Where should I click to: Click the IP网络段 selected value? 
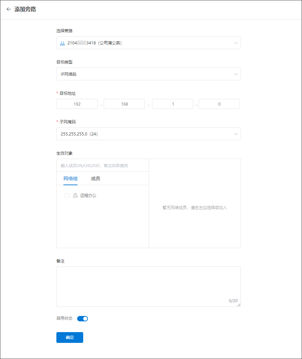tap(68, 74)
